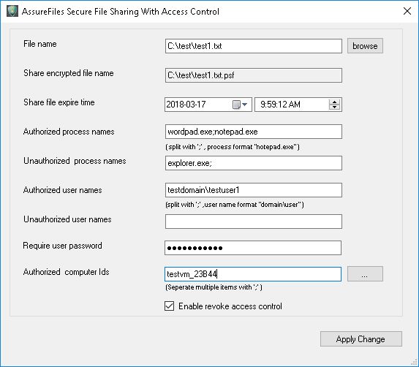Click the AssureFiles shield app icon
Screen dimensions: 419x367
point(12,11)
